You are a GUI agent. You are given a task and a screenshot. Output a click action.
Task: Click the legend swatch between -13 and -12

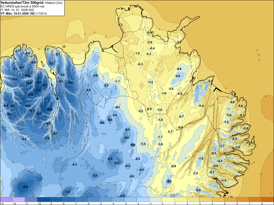(6, 200)
